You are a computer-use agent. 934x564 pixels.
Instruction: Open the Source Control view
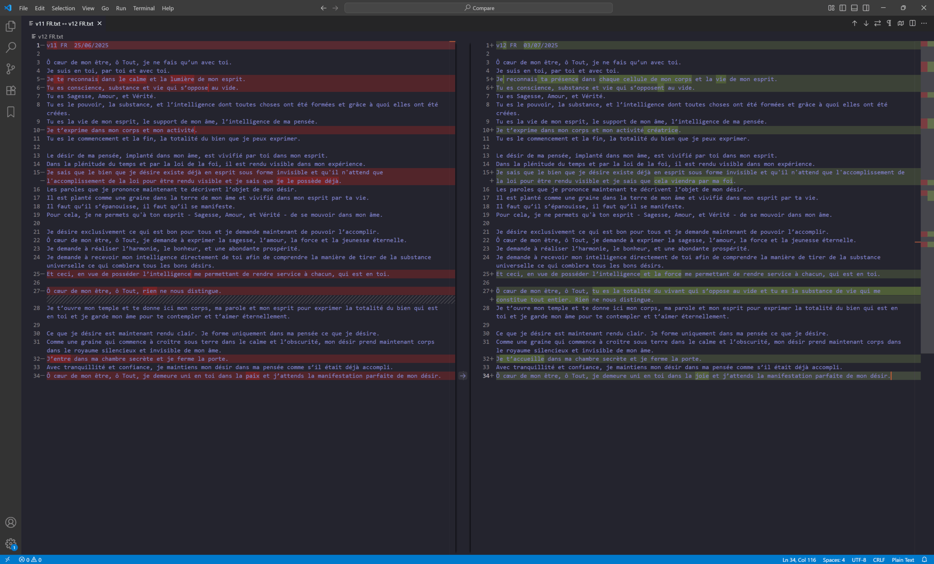pyautogui.click(x=11, y=69)
